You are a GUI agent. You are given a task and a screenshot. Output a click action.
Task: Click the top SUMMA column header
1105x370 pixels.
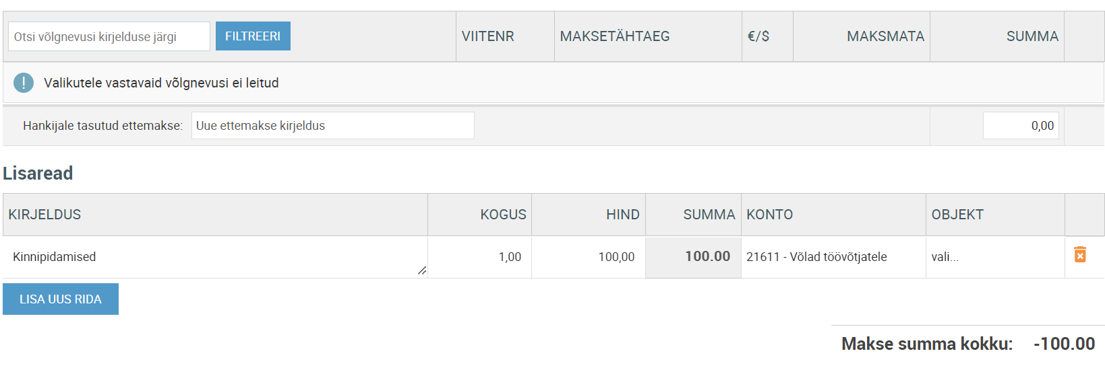click(x=1032, y=36)
